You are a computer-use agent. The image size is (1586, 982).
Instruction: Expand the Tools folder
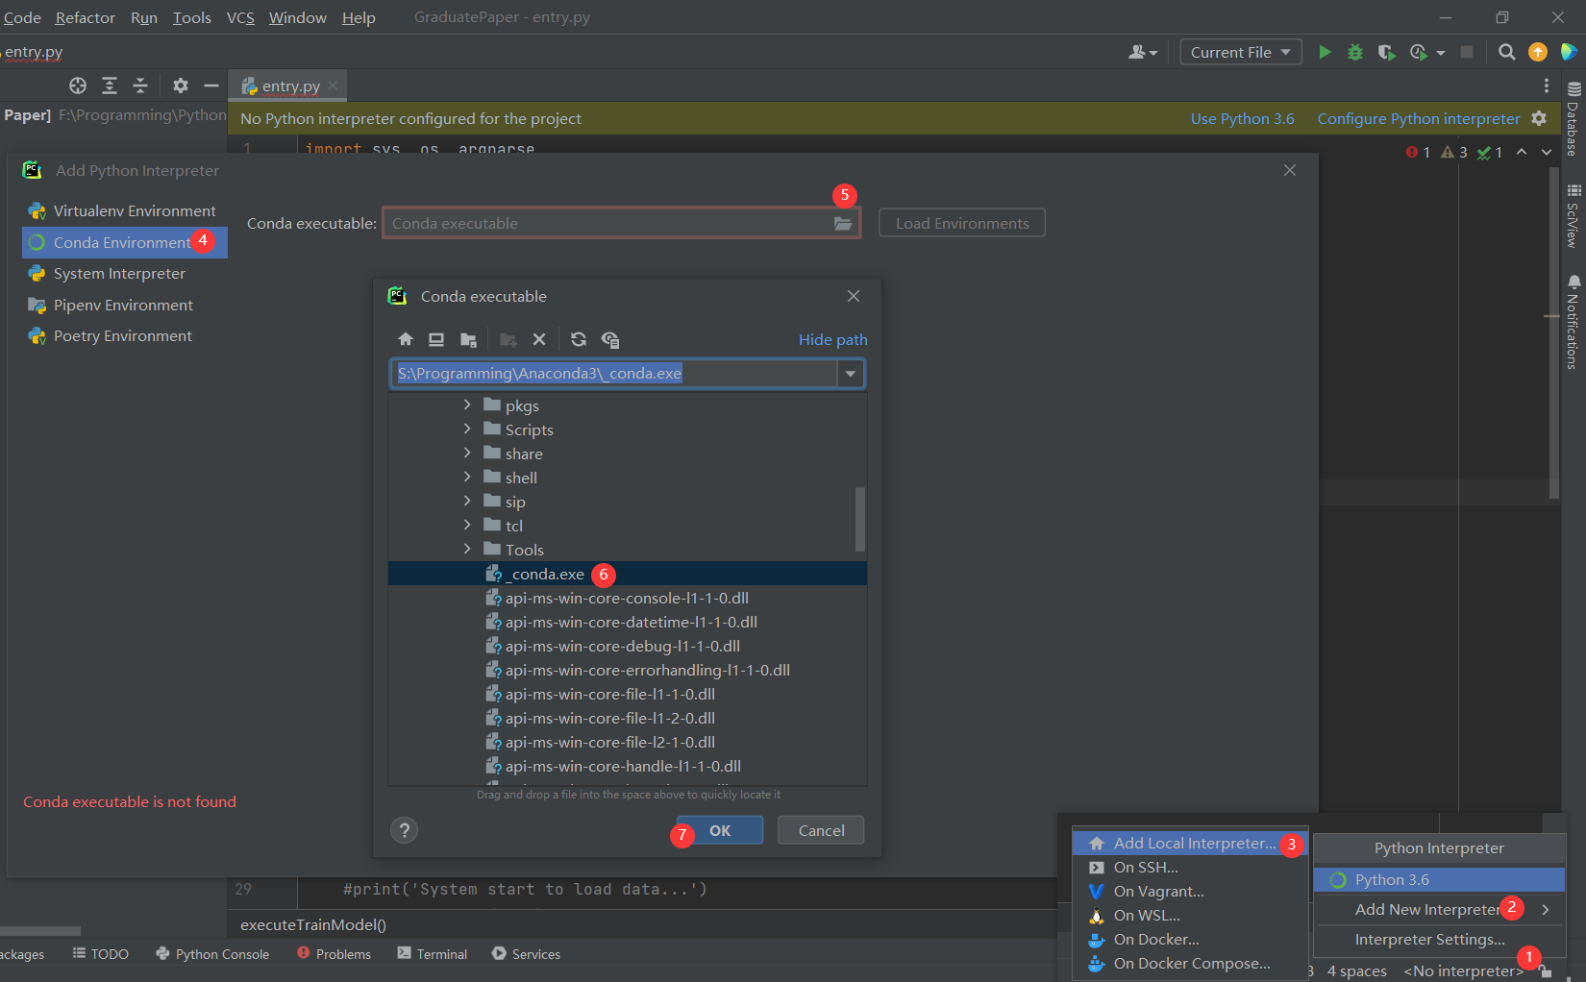point(467,549)
